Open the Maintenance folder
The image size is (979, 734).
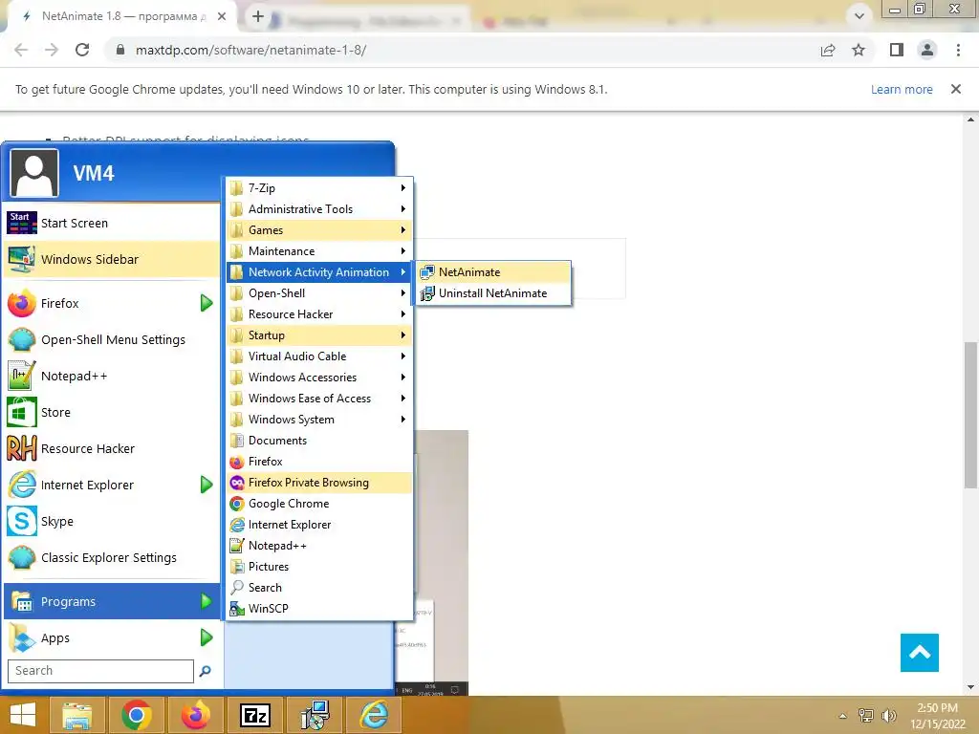(x=319, y=251)
